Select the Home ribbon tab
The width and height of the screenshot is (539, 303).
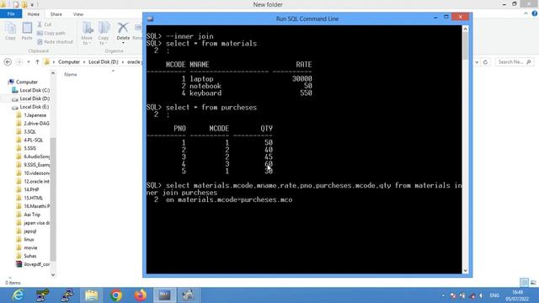point(34,14)
